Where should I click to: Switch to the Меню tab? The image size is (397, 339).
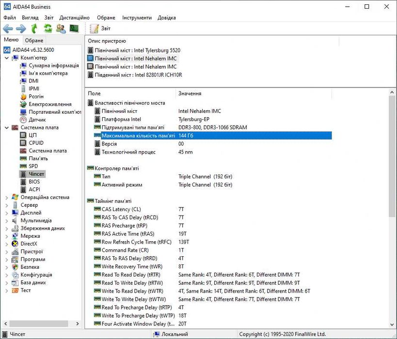[11, 40]
